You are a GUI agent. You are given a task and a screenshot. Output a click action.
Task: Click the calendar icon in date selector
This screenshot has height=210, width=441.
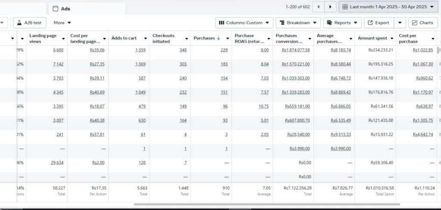coord(345,7)
